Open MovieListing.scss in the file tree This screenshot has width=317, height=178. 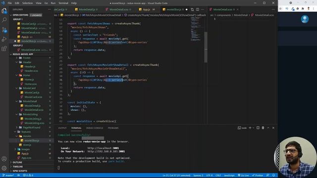34,123
